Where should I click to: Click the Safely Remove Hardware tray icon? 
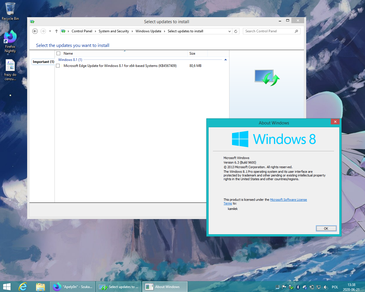coord(291,287)
